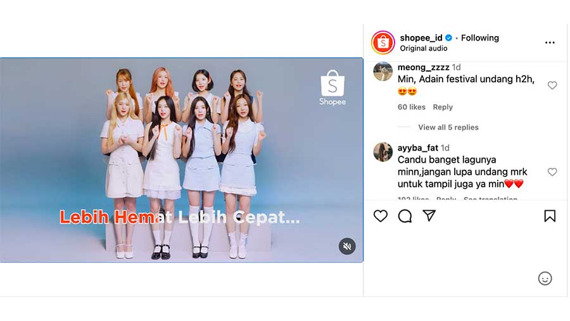Click the Following button

click(480, 38)
